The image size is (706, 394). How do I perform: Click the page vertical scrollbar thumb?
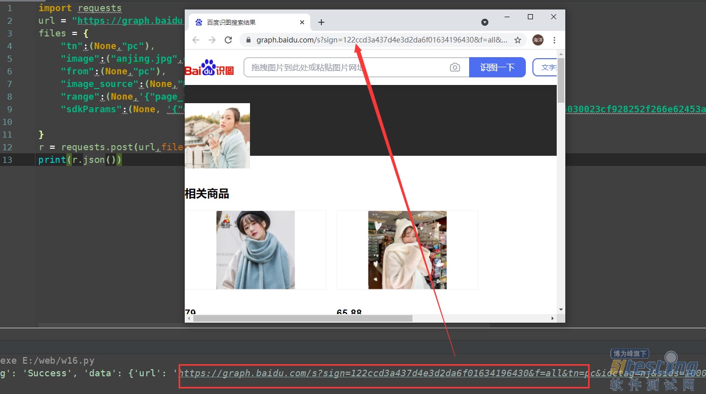[x=561, y=80]
